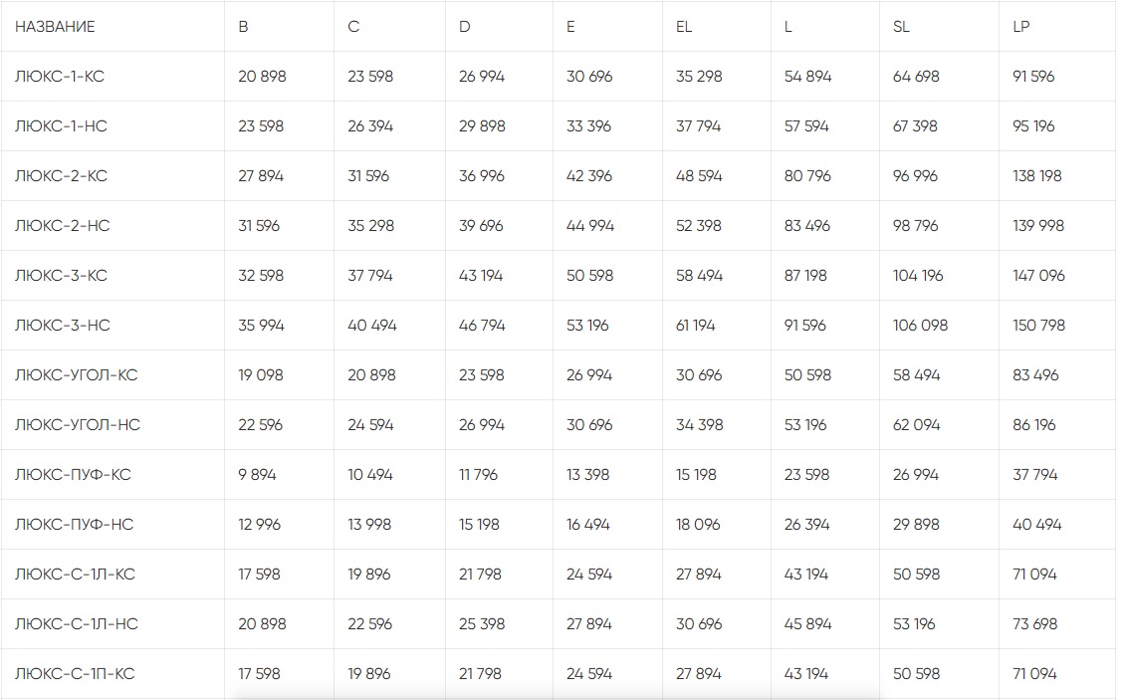Screen dimensions: 1122x700
Task: Click the 43 194 cell in ЛЮКС-3-КС row
Action: tap(481, 276)
